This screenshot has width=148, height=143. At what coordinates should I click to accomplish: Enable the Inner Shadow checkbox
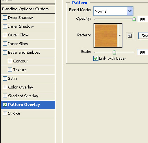[5, 26]
